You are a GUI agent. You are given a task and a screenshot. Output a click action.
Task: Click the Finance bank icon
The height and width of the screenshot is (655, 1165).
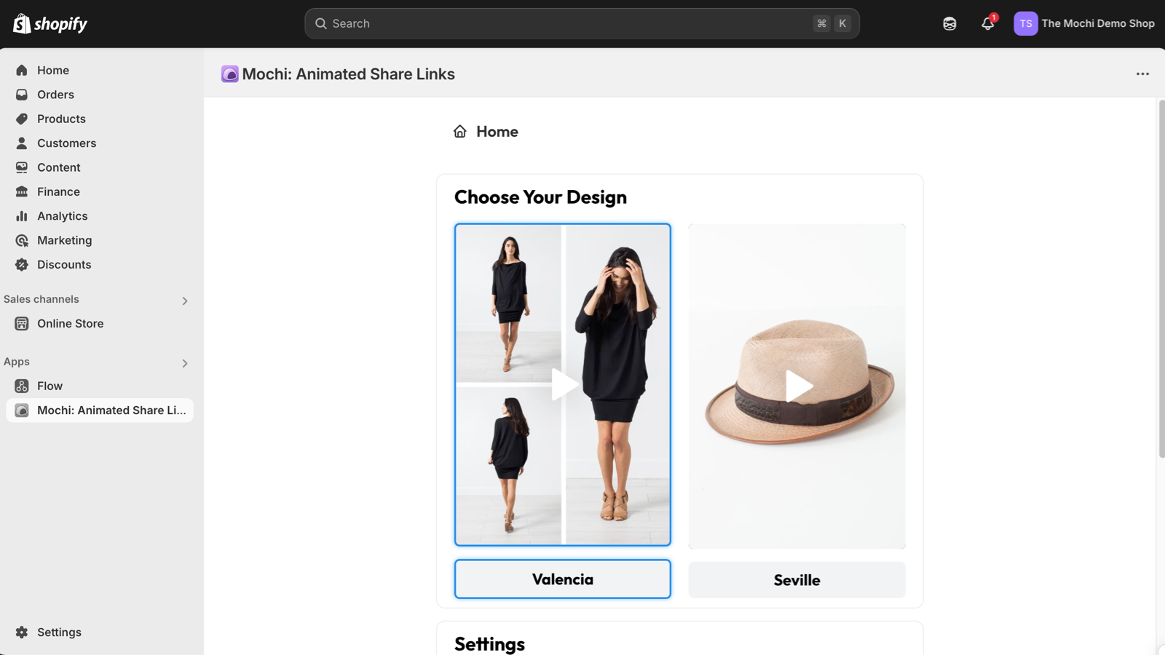(22, 191)
